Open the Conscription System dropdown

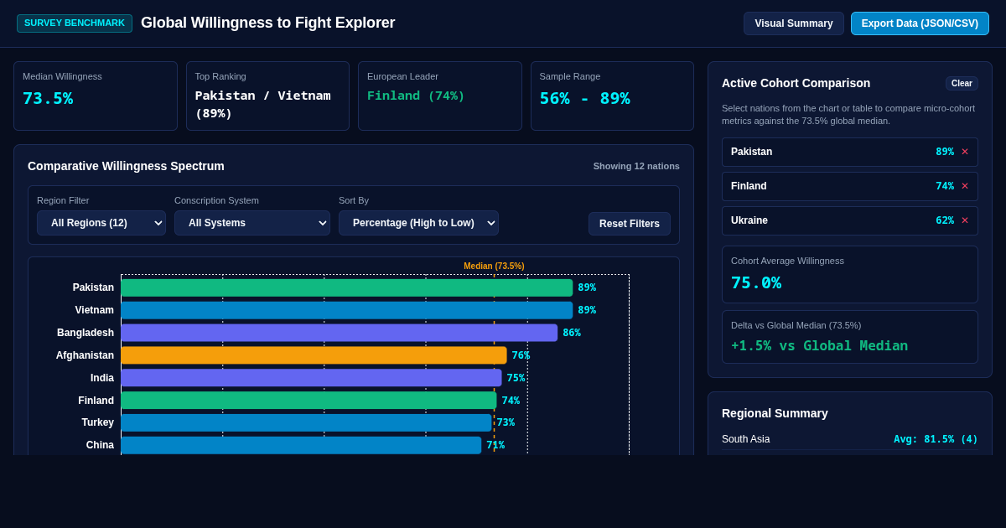point(252,223)
